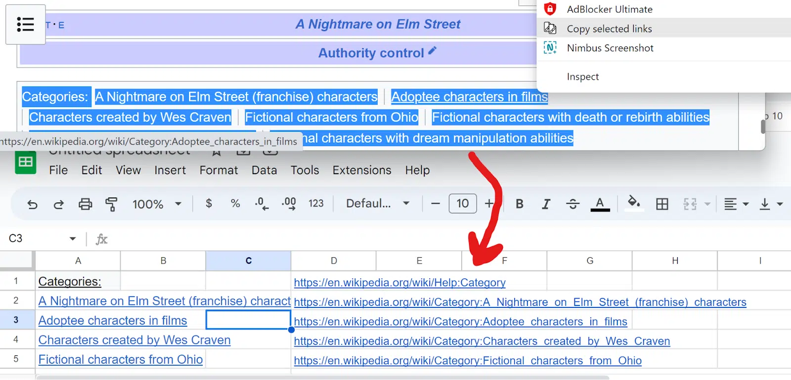Screen dimensions: 791x380
Task: Click the font size 10 field
Action: click(463, 203)
